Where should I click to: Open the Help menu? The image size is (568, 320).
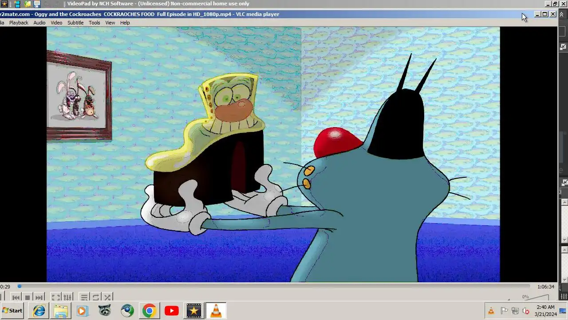pyautogui.click(x=125, y=23)
